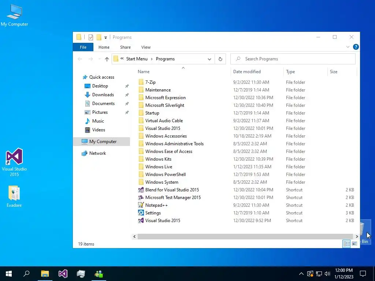Go up one folder level arrow
Viewport: 375px width, 281px height.
coord(107,59)
